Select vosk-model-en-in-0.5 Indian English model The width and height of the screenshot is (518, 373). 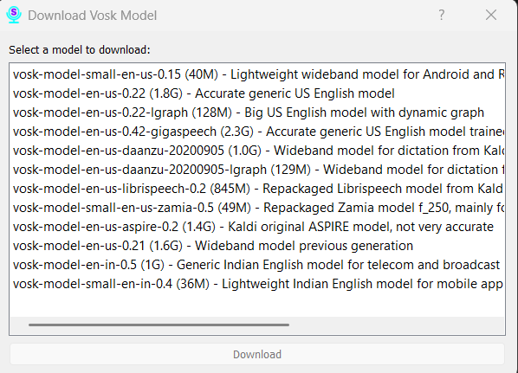(257, 265)
